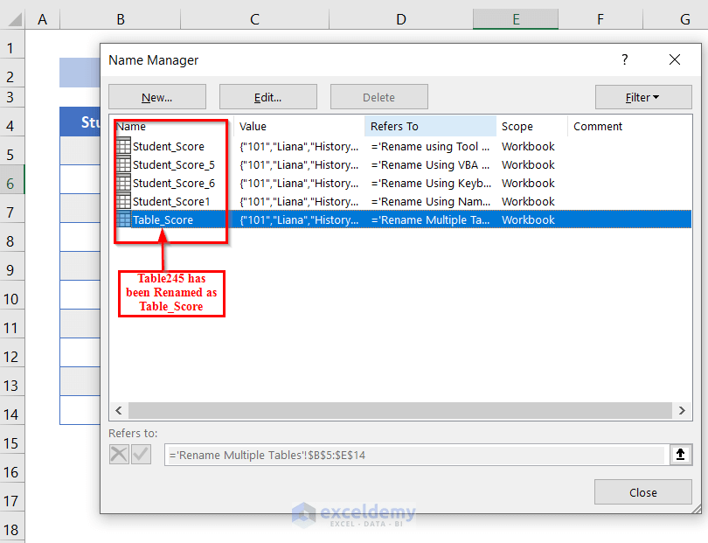Close the Name Manager dialog
This screenshot has height=543, width=708.
(x=643, y=491)
